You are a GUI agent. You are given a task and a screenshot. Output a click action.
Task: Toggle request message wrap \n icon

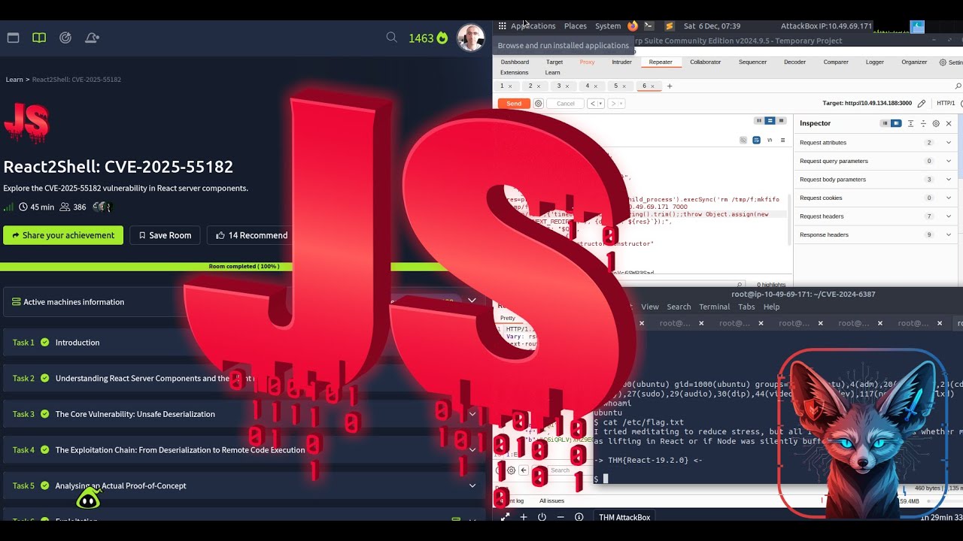[x=770, y=140]
